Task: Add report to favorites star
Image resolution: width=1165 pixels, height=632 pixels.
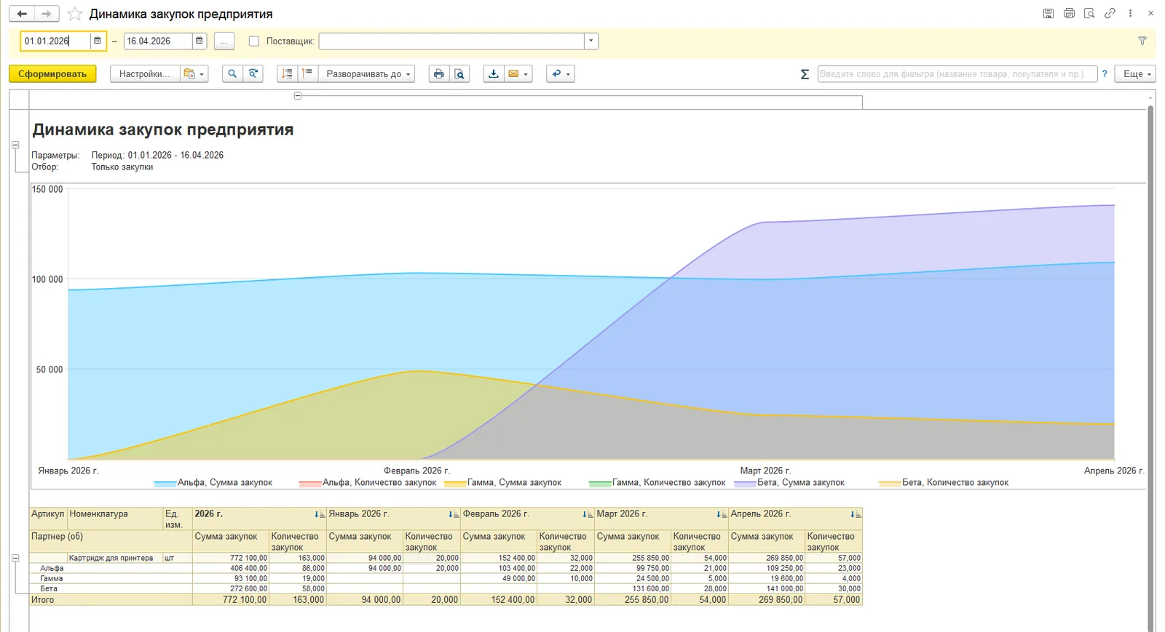Action: [x=74, y=14]
